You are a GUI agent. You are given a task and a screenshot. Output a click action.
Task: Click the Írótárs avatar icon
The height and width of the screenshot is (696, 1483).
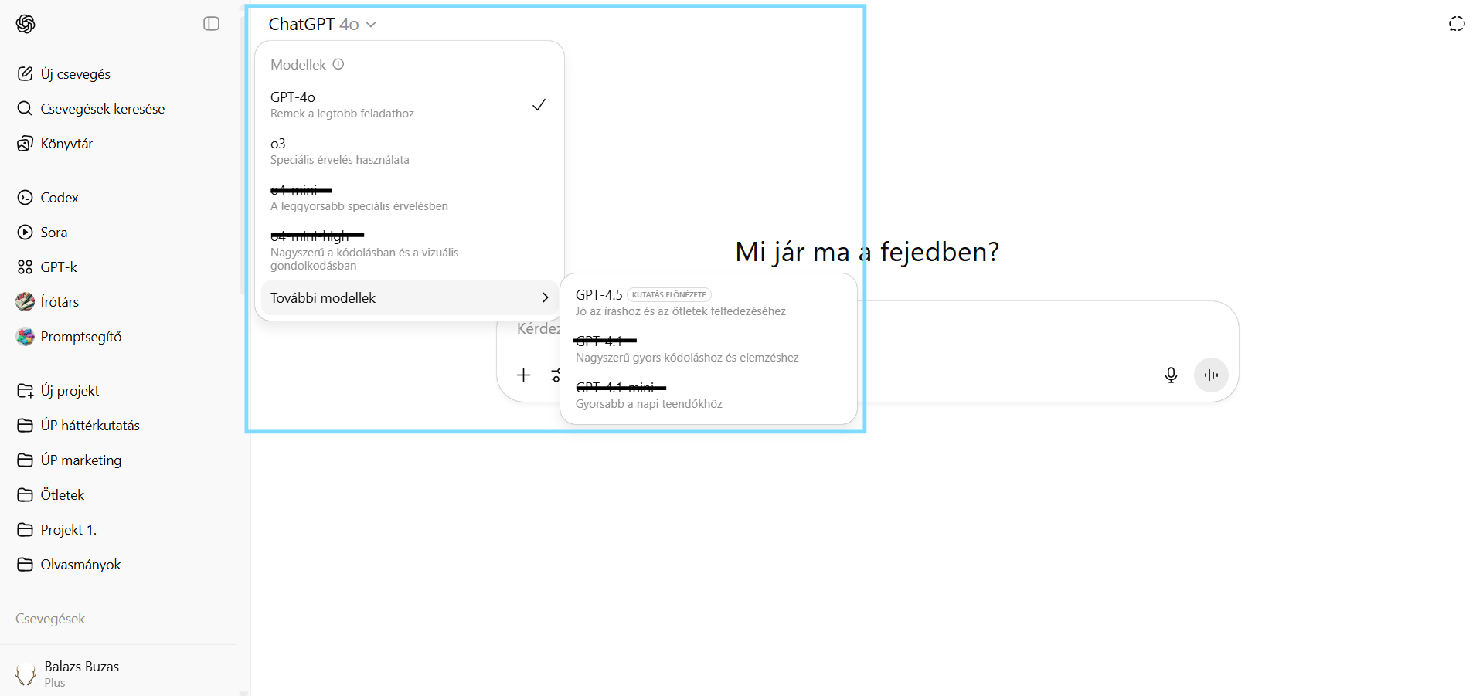(x=25, y=301)
